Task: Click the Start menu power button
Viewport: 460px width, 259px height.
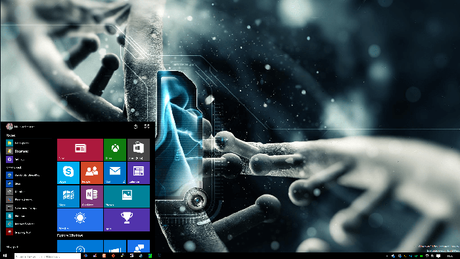Action: pyautogui.click(x=135, y=126)
